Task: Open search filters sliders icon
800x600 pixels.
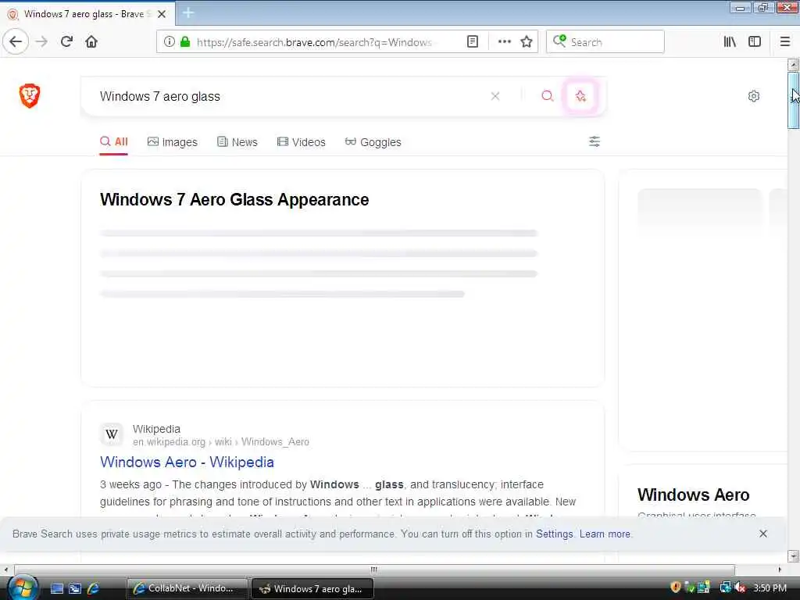Action: [595, 141]
